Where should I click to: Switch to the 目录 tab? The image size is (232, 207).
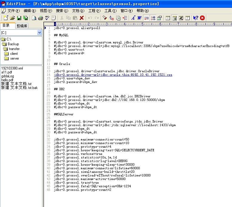point(7,25)
